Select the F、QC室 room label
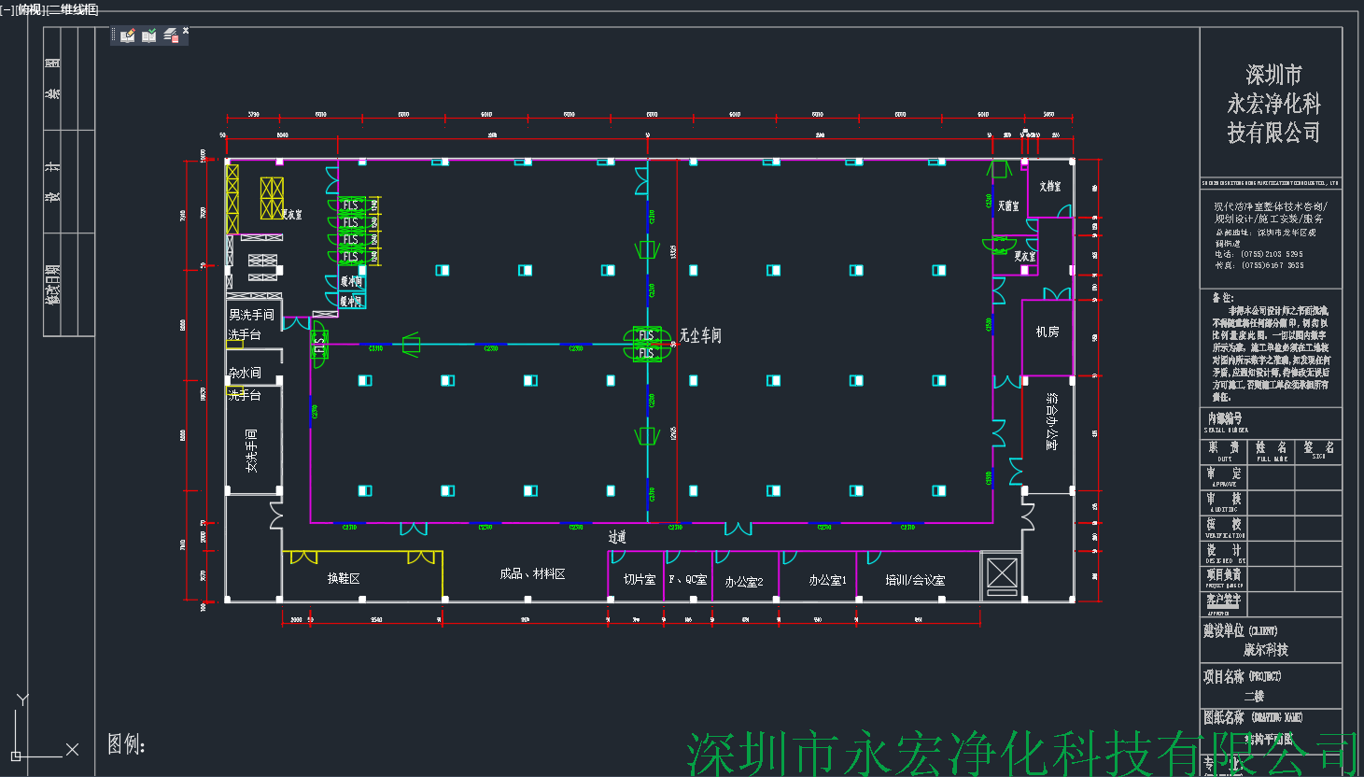1364x777 pixels. click(x=688, y=580)
